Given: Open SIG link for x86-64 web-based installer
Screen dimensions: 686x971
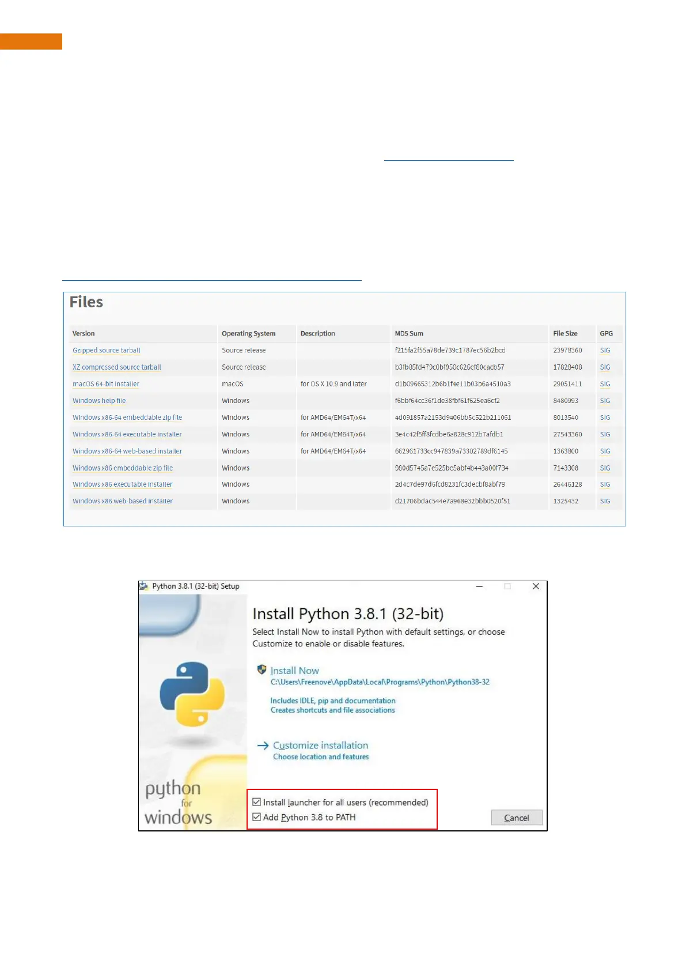Looking at the screenshot, I should click(x=605, y=451).
